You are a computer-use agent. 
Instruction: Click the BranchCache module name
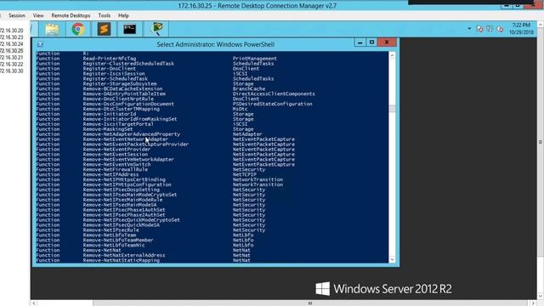[249, 88]
